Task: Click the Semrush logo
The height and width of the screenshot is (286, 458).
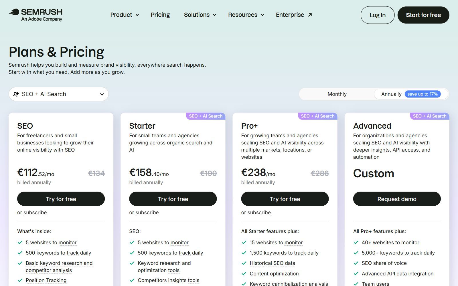Action: click(x=35, y=15)
